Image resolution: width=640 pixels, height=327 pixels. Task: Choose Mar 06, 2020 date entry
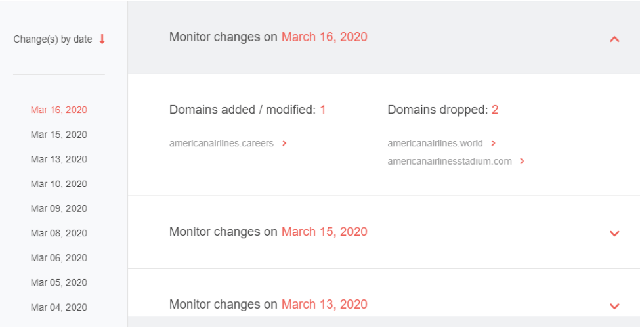pos(59,257)
